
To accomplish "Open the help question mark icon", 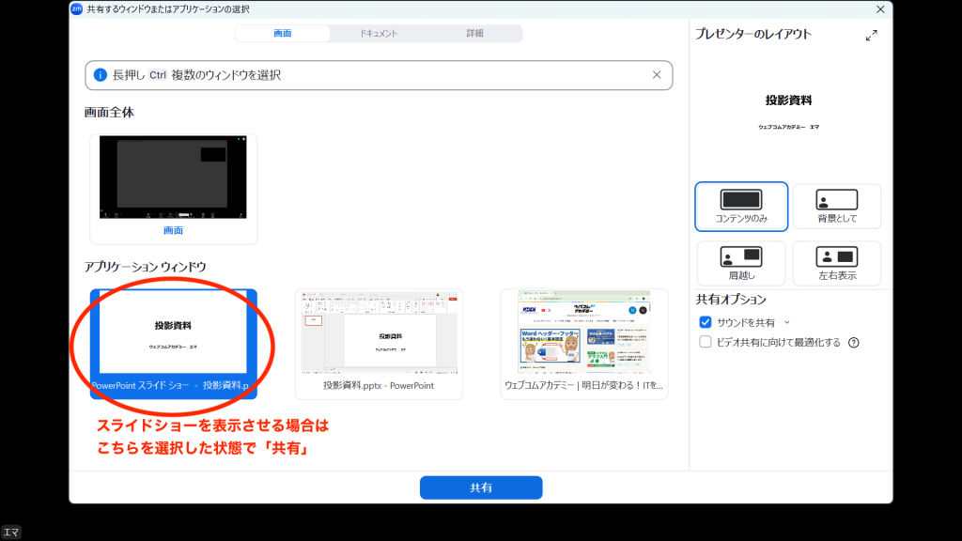I will 851,344.
